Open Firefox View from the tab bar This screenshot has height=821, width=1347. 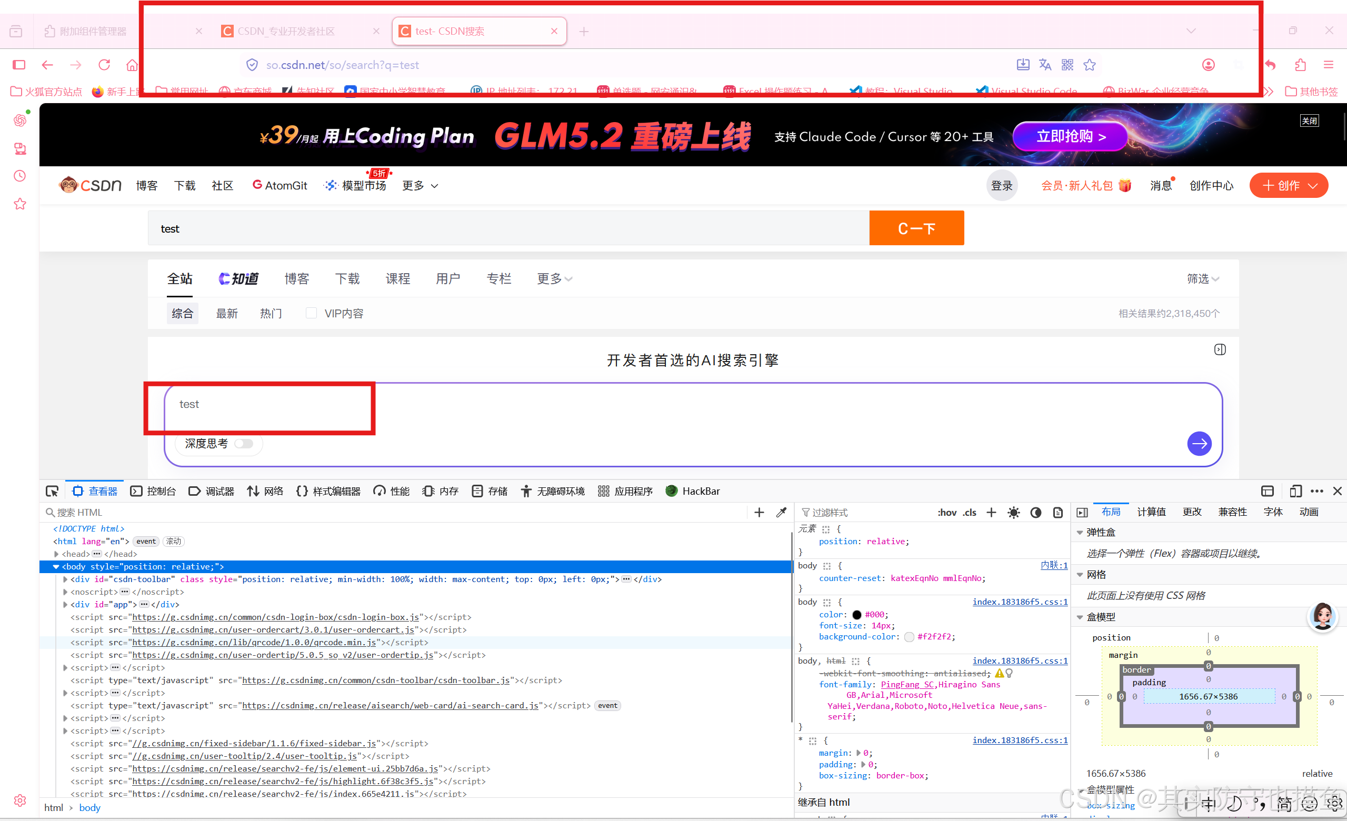click(x=16, y=31)
